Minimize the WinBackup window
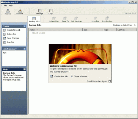The width and height of the screenshot is (138, 119). coord(130,2)
